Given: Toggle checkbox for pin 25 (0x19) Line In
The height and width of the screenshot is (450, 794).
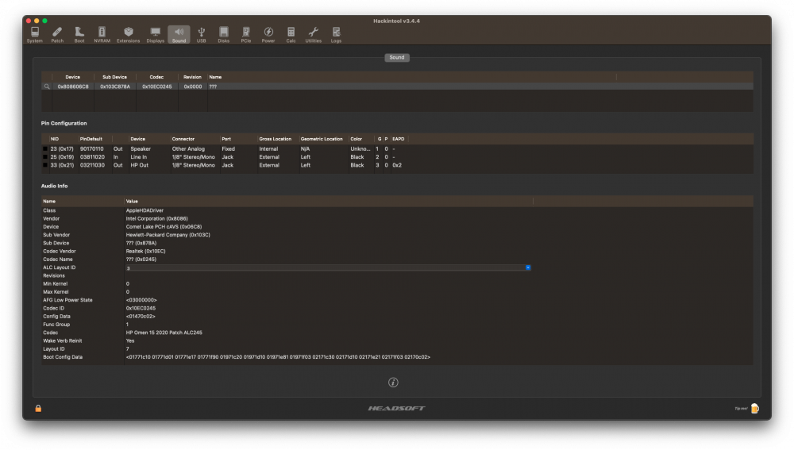Looking at the screenshot, I should (x=45, y=157).
